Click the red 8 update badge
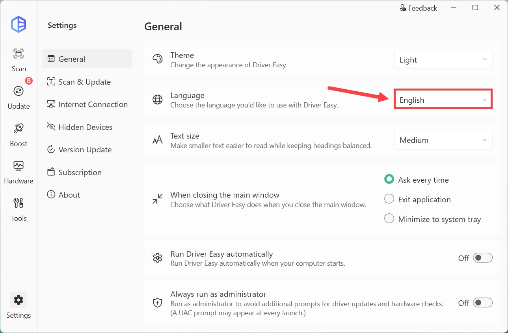 point(28,81)
